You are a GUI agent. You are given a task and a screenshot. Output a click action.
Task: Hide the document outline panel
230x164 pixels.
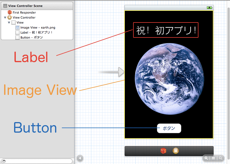click(80, 158)
